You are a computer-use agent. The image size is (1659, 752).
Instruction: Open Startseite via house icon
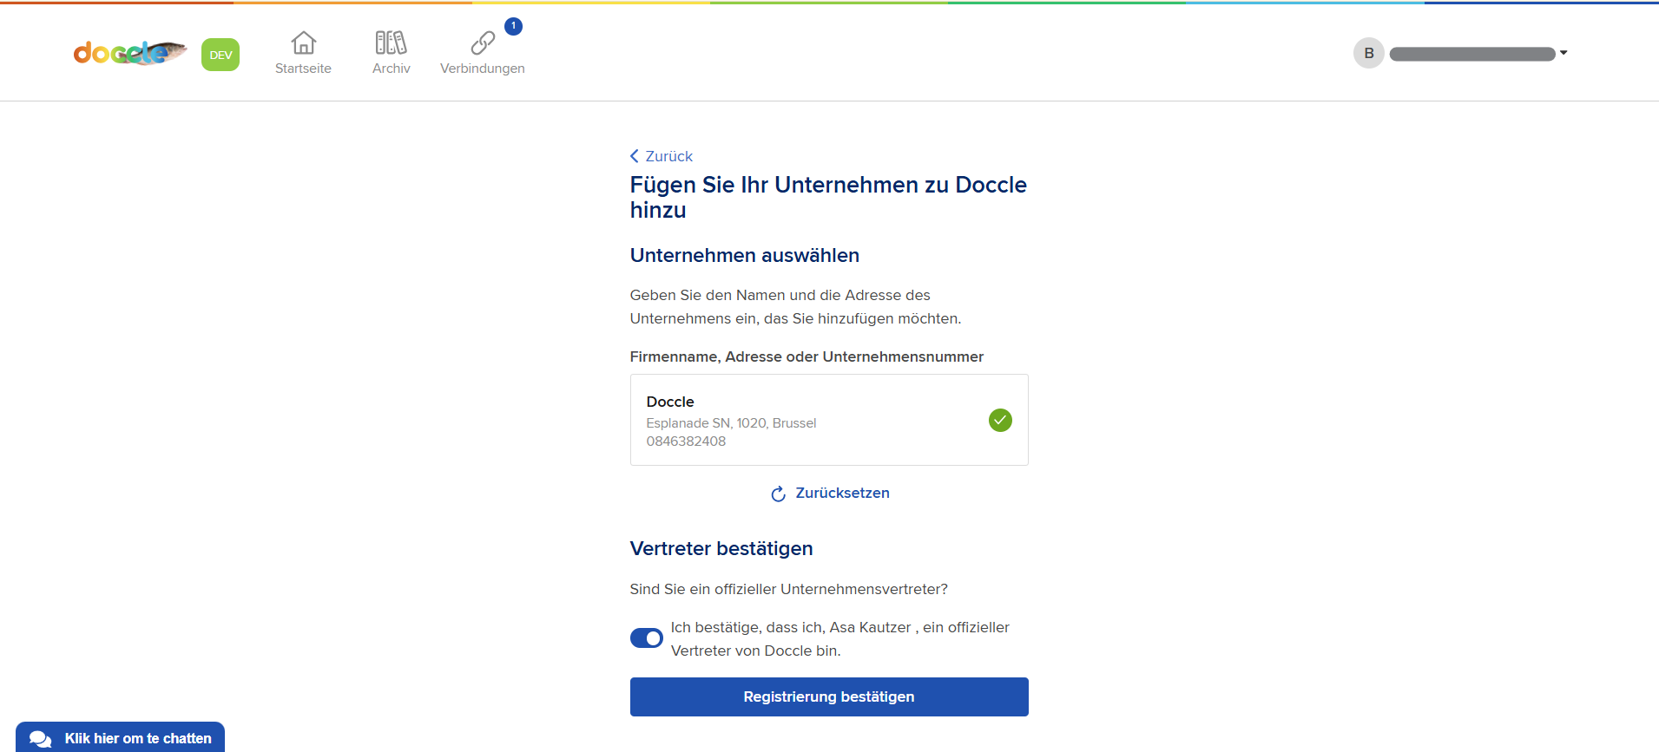pos(303,43)
